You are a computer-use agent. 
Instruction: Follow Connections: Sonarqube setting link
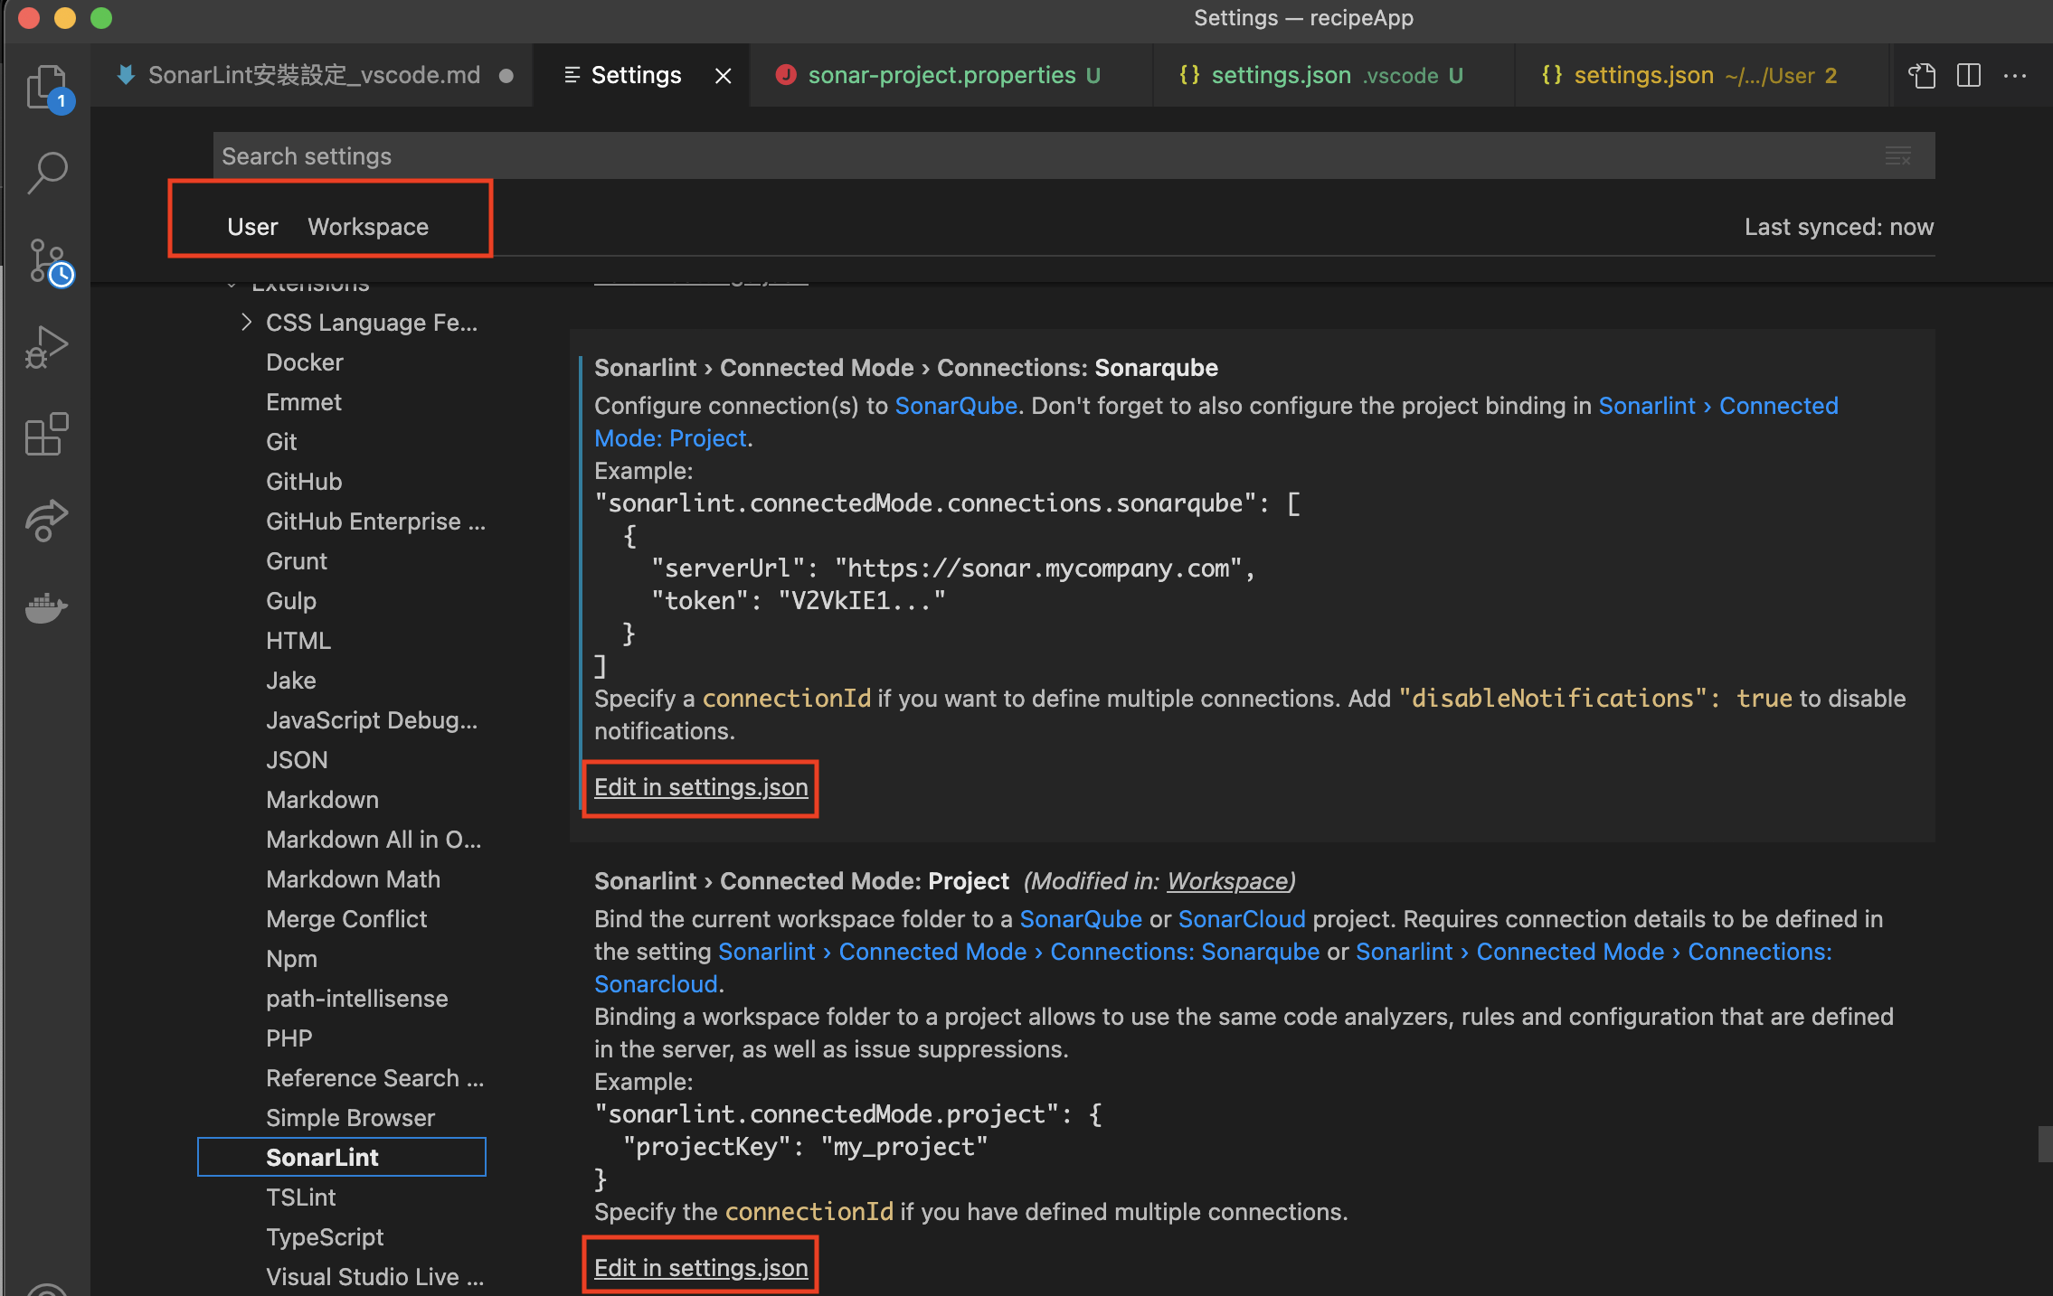[x=1019, y=952]
